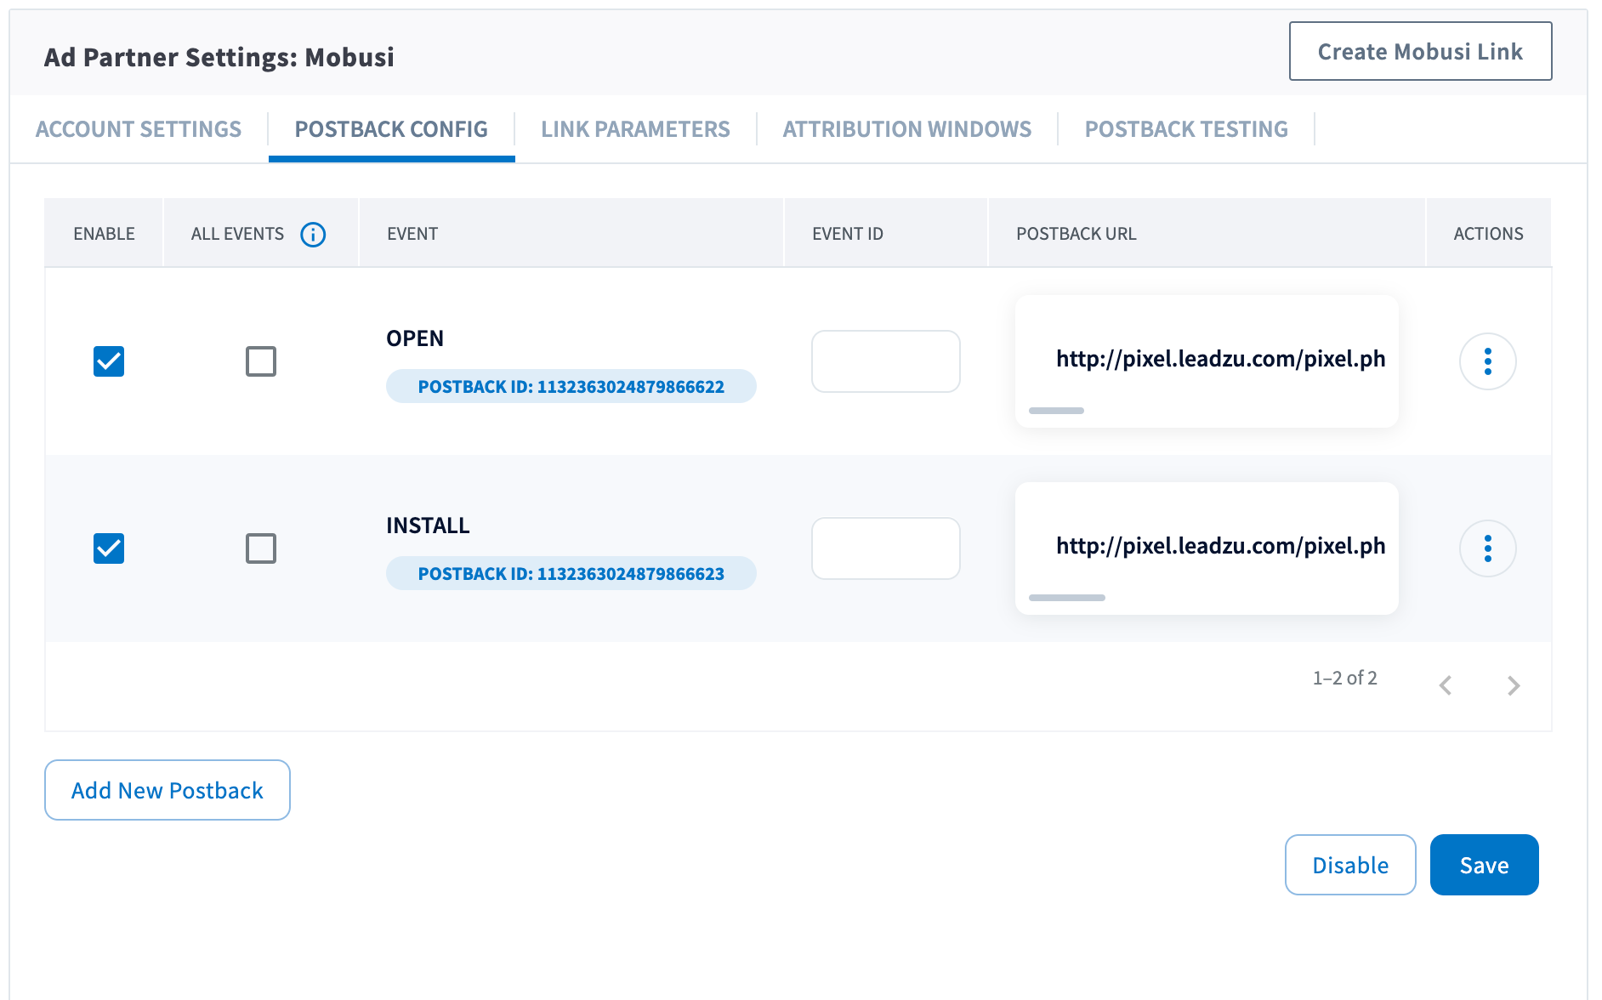Screen dimensions: 1602x1000
Task: Uncheck Enable for the INSTALL event
Action: [x=109, y=548]
